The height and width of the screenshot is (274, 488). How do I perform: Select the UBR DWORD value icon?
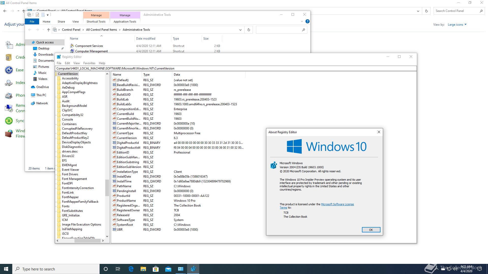click(114, 229)
